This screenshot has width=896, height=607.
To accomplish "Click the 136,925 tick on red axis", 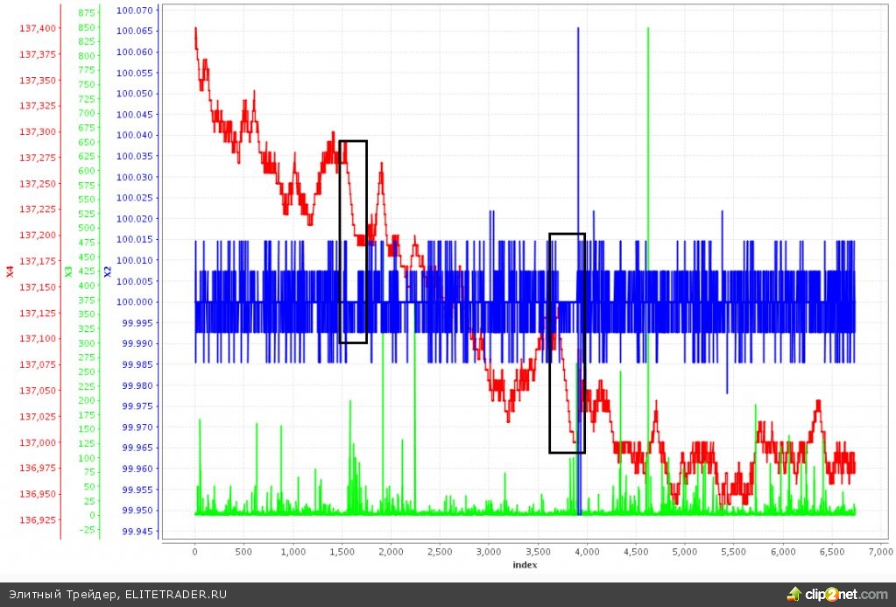I will (37, 520).
